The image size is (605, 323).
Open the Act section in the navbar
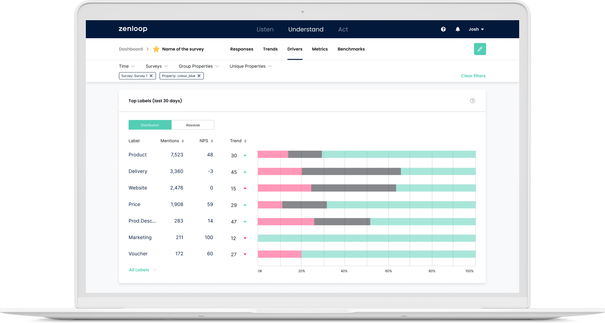click(x=343, y=29)
